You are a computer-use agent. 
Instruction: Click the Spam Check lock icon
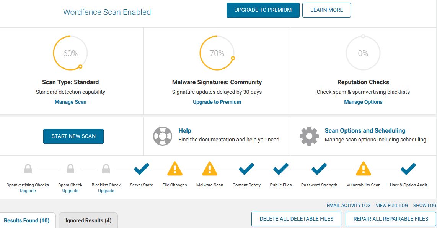pyautogui.click(x=70, y=169)
